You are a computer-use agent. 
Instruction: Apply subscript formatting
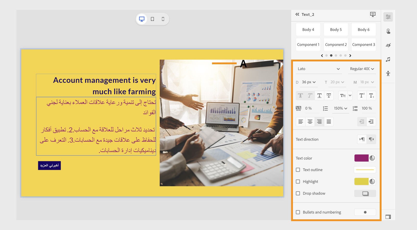(x=371, y=95)
